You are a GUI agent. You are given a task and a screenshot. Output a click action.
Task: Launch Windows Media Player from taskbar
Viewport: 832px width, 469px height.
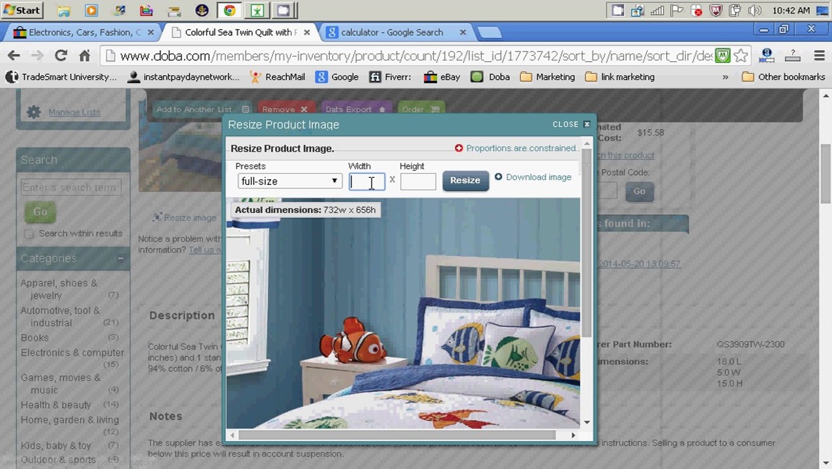pyautogui.click(x=91, y=10)
